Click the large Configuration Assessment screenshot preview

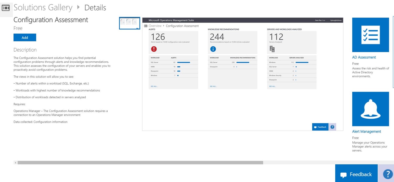[243, 74]
